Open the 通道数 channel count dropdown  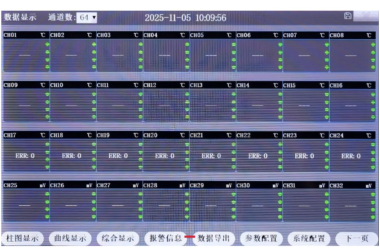[88, 18]
